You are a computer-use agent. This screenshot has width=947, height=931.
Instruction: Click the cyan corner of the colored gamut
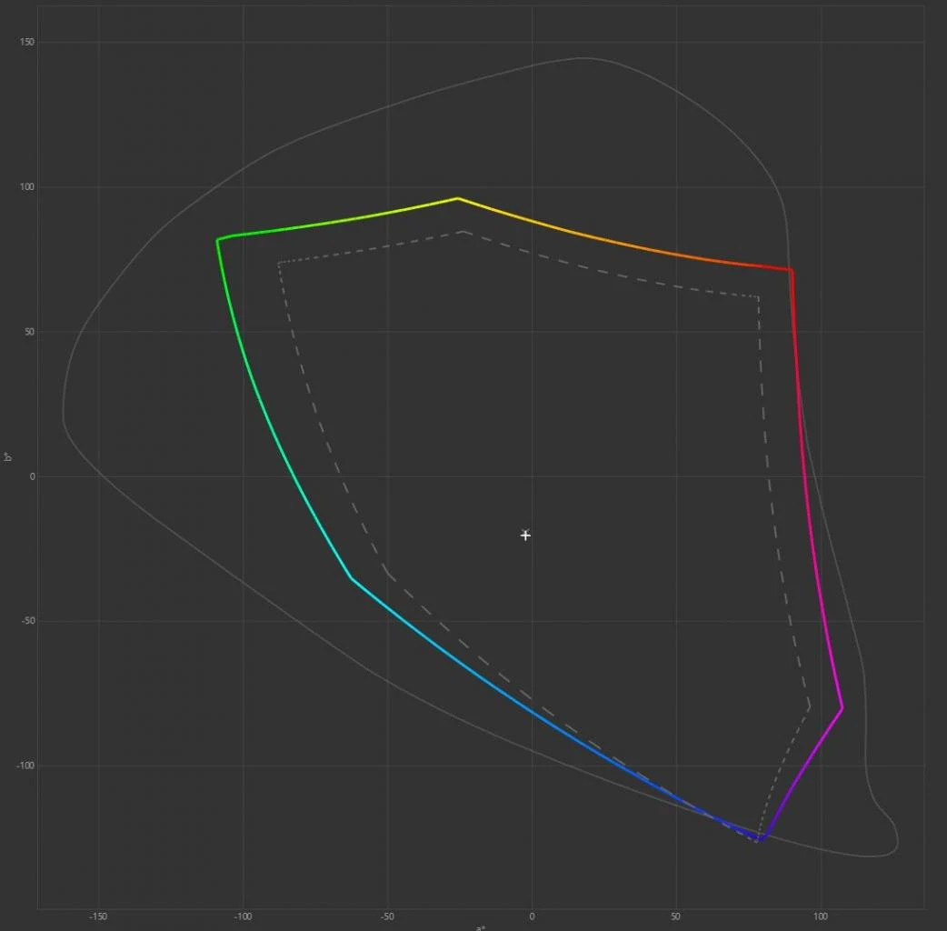(x=352, y=577)
